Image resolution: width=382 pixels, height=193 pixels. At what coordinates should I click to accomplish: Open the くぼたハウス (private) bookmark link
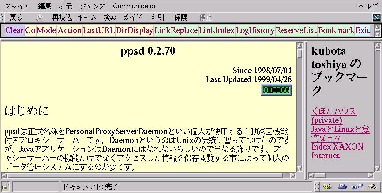click(x=334, y=116)
